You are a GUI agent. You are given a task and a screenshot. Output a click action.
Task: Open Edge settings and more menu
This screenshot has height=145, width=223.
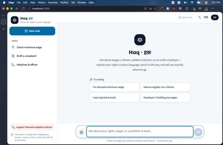point(212,9)
